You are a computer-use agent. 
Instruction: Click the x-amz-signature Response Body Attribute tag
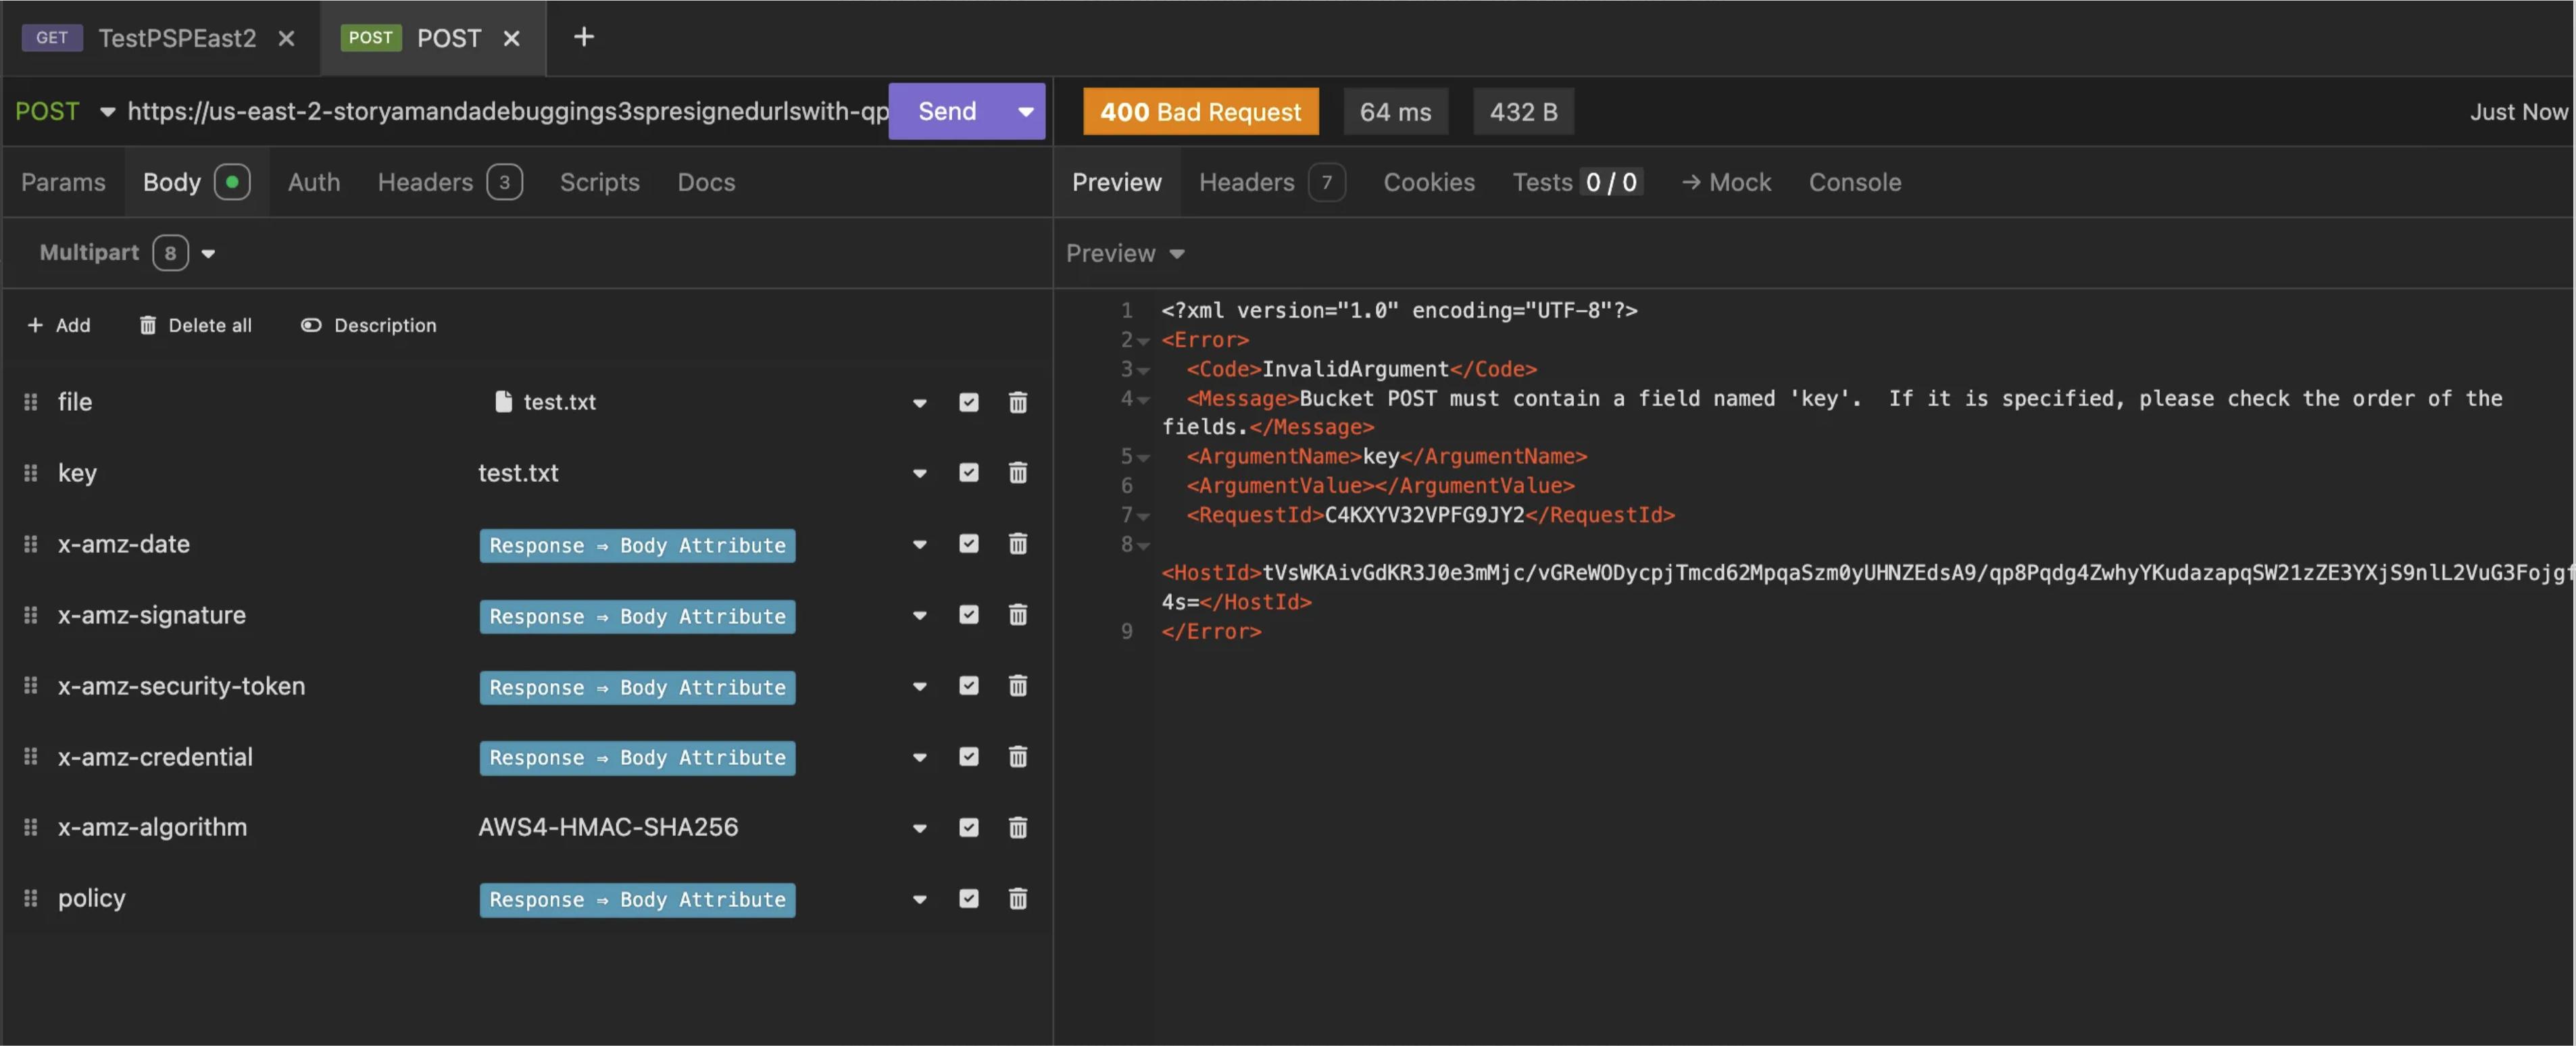pyautogui.click(x=637, y=616)
